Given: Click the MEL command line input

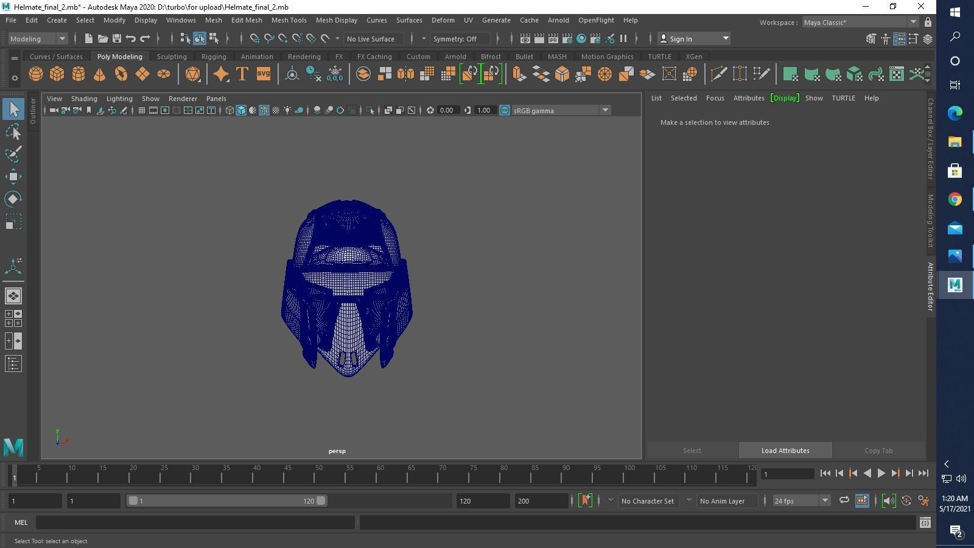Looking at the screenshot, I should click(195, 522).
